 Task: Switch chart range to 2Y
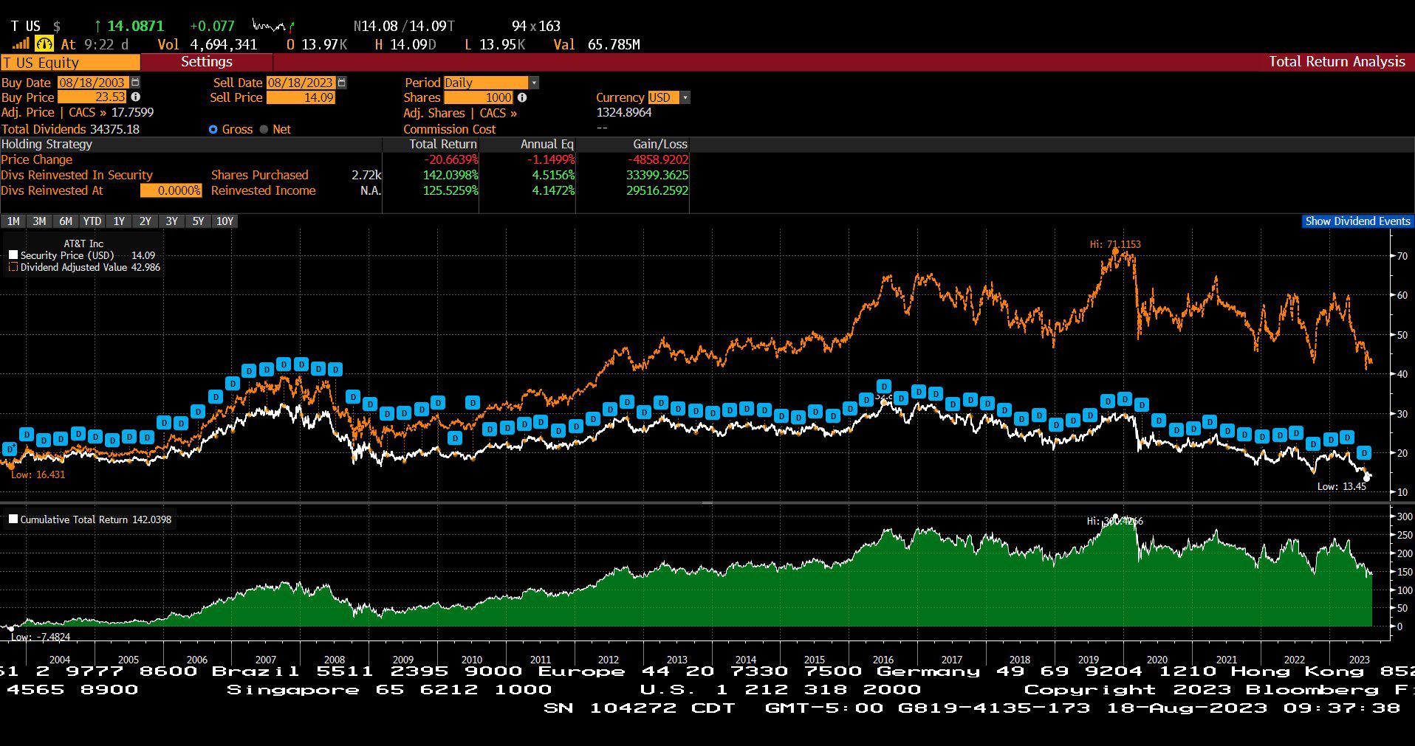145,221
